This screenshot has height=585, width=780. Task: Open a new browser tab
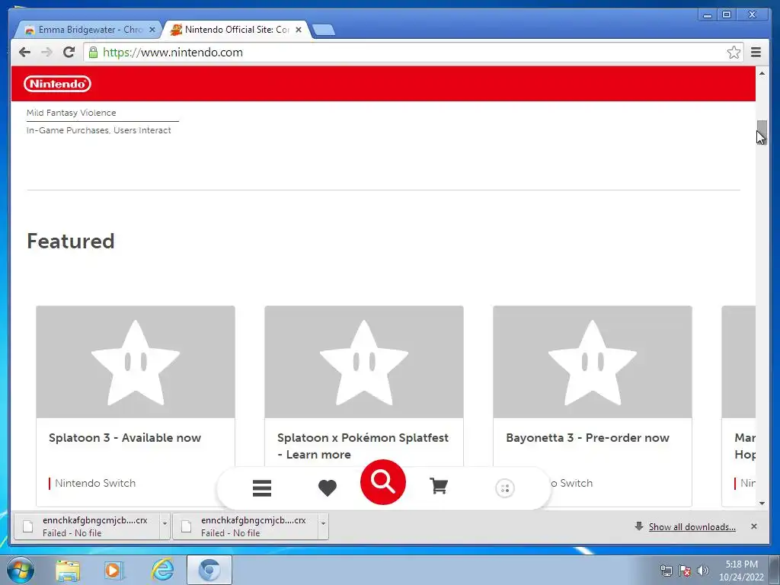(x=324, y=30)
